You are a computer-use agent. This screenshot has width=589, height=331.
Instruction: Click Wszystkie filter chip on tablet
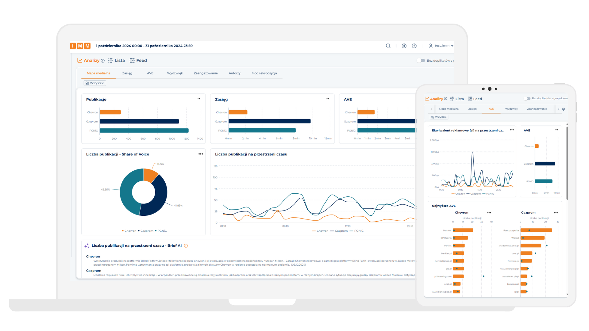point(439,117)
